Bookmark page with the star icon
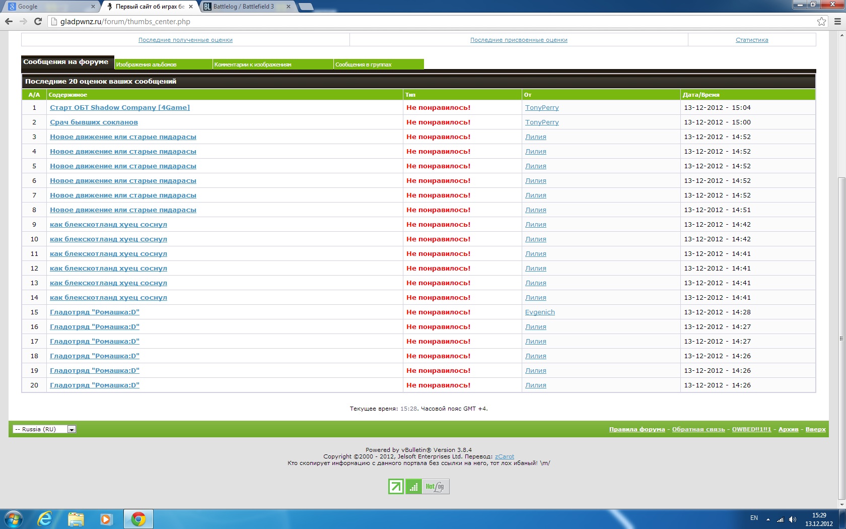Image resolution: width=846 pixels, height=529 pixels. 821,21
